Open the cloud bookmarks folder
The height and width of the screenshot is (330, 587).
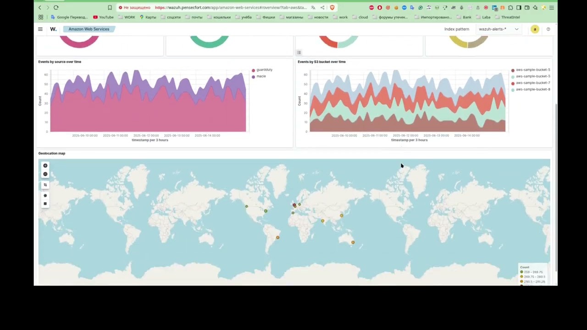(360, 17)
